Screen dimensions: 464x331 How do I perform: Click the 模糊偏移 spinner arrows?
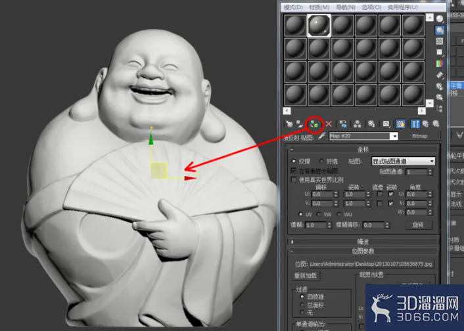(x=386, y=225)
